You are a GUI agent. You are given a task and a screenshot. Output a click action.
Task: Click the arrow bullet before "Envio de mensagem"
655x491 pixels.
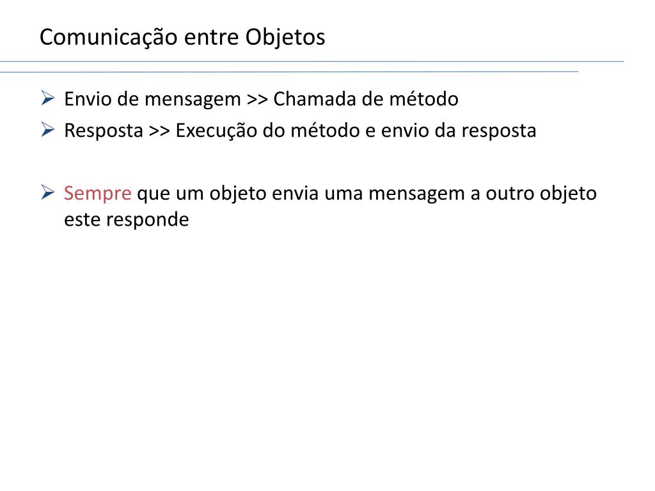coord(48,98)
